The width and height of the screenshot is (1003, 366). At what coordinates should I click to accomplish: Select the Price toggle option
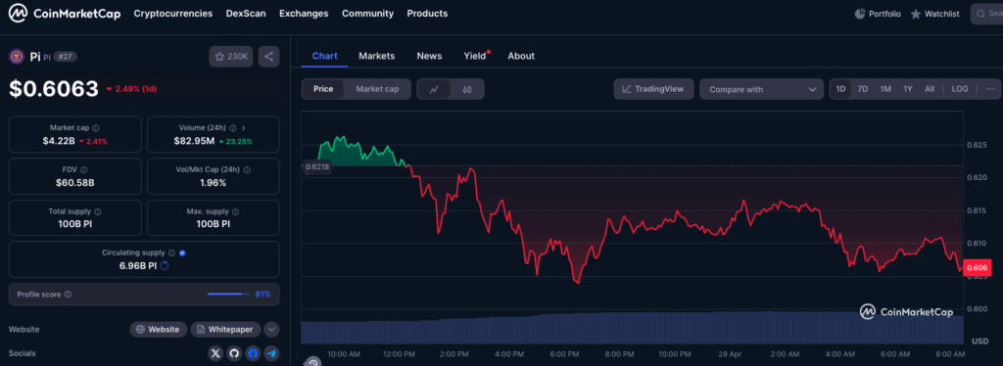pos(323,89)
